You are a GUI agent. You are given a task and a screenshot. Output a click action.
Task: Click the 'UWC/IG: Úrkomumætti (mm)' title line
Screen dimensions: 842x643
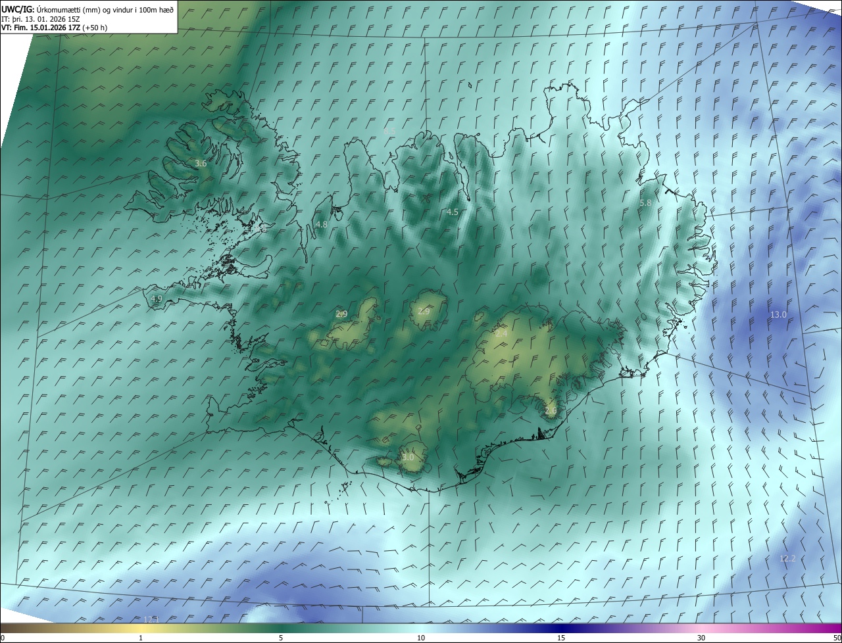[x=87, y=9]
